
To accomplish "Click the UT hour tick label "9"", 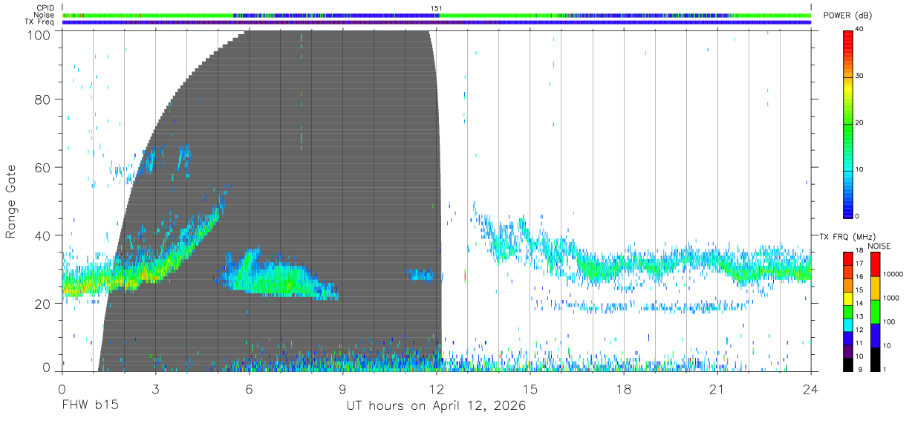I will 343,388.
